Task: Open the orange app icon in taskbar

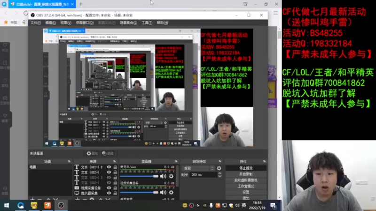Action: (47, 205)
